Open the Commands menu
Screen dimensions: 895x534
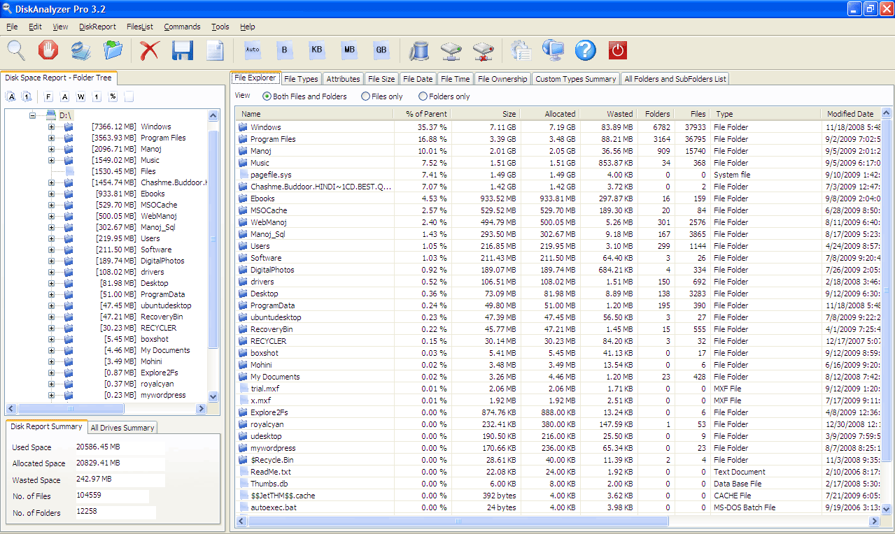(x=182, y=27)
